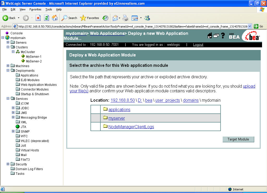This screenshot has height=193, width=267.
Task: Go to the browser Home page icon
Action: click(55, 18)
